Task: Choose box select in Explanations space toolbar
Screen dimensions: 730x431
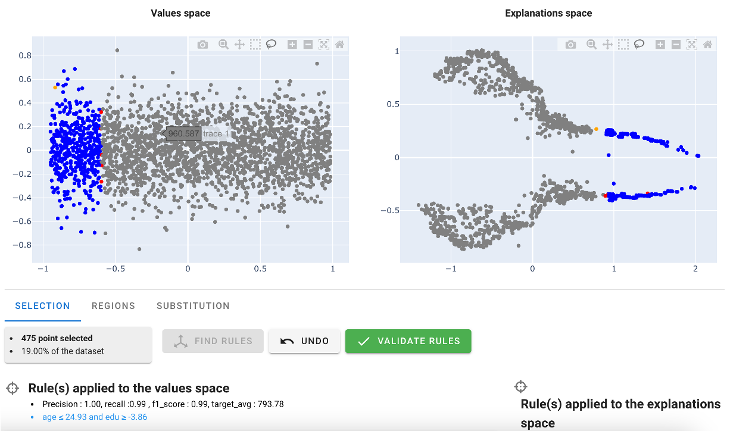Action: [x=623, y=45]
